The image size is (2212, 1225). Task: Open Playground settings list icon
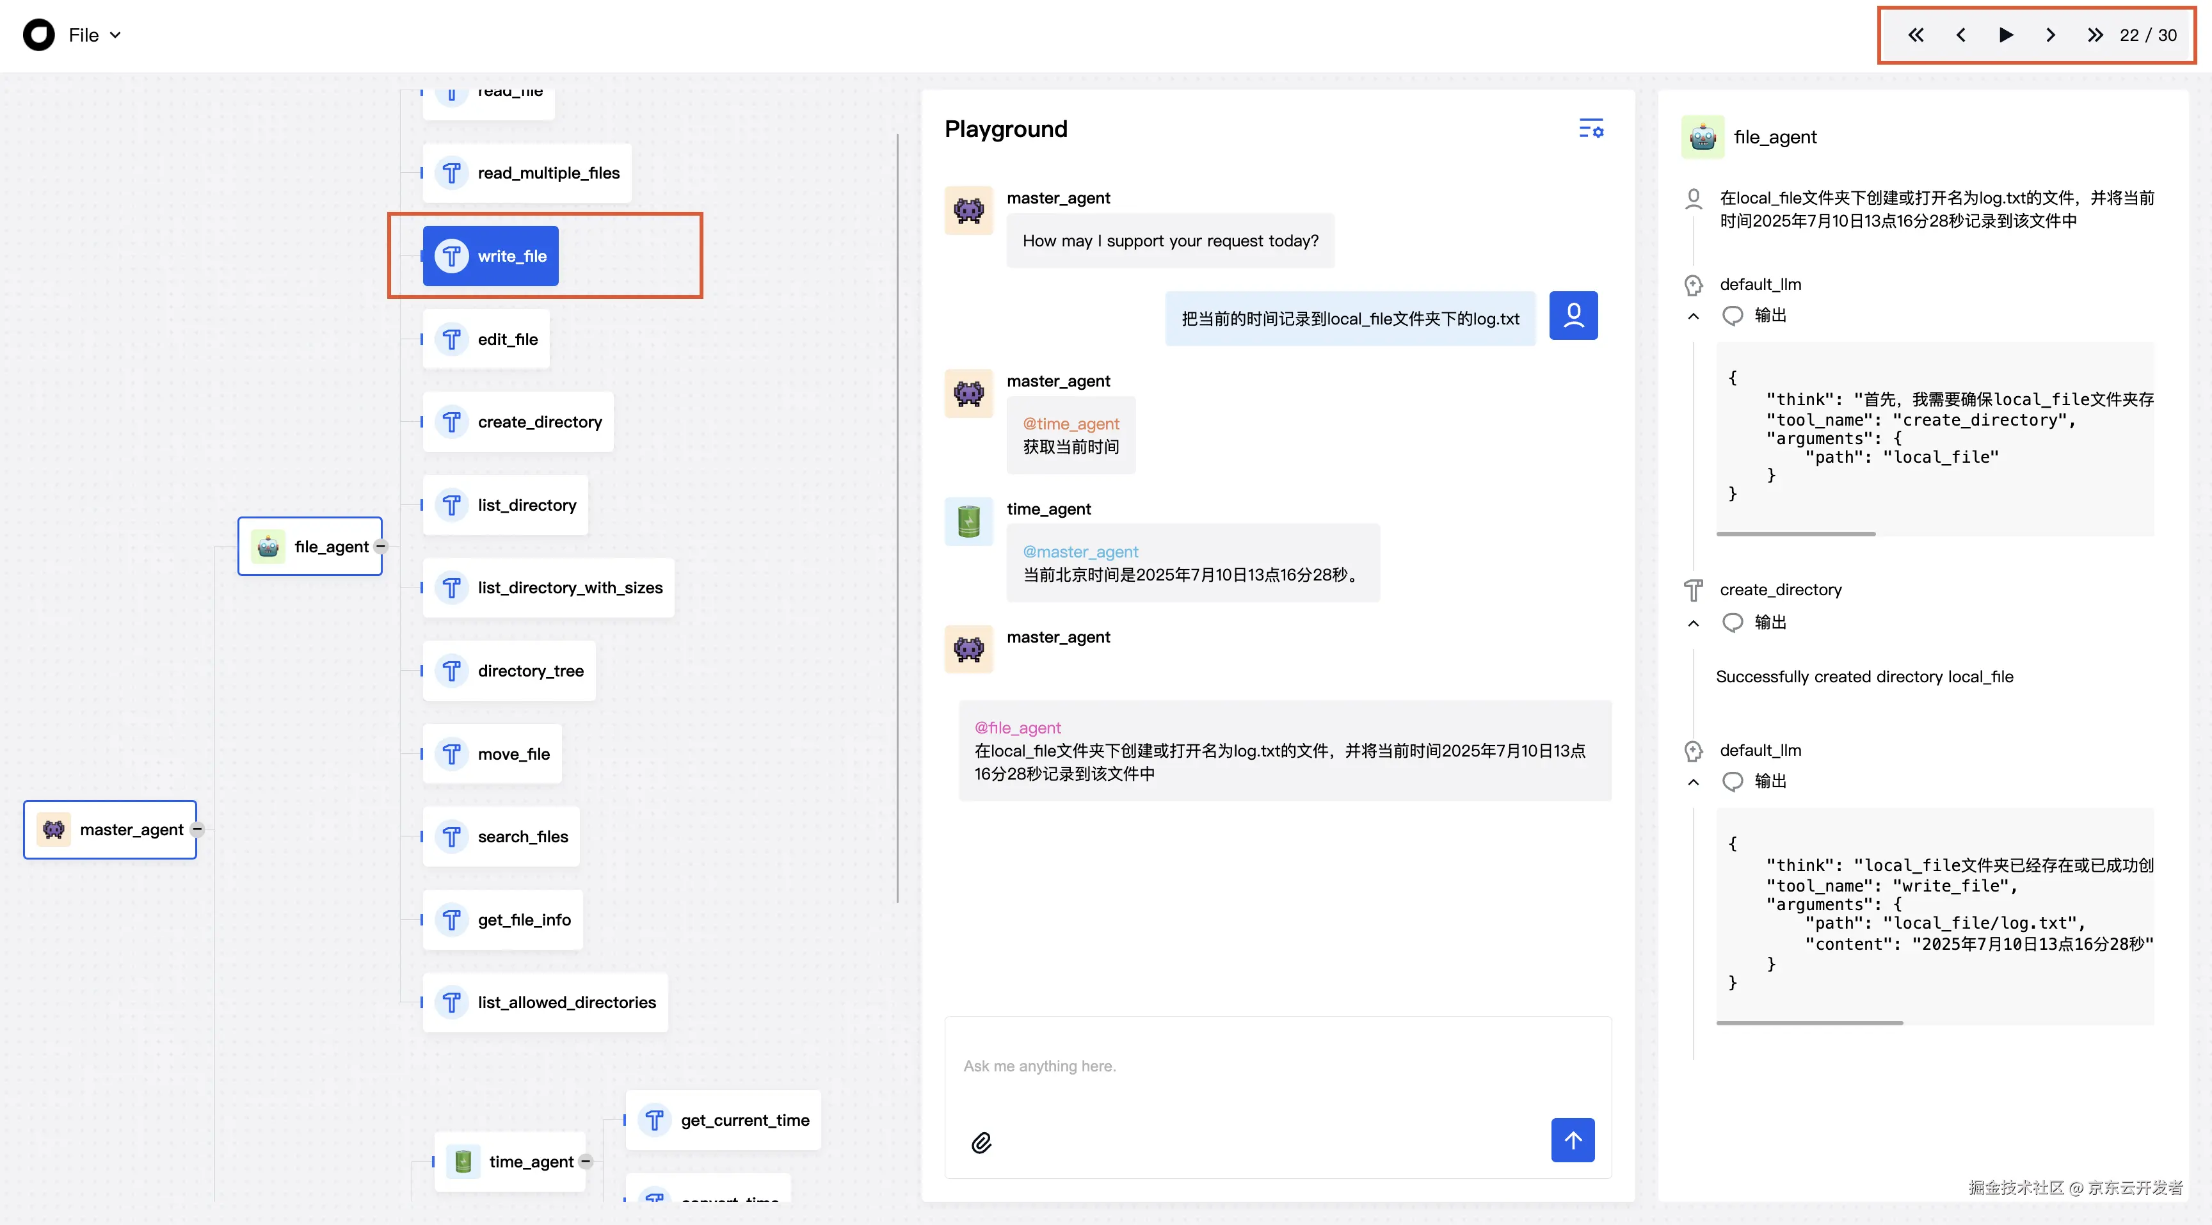point(1591,129)
